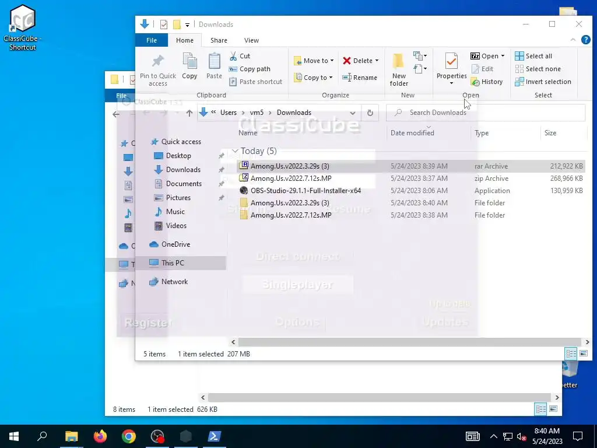This screenshot has height=448, width=597.
Task: Open Google Chrome from taskbar
Action: 129,436
